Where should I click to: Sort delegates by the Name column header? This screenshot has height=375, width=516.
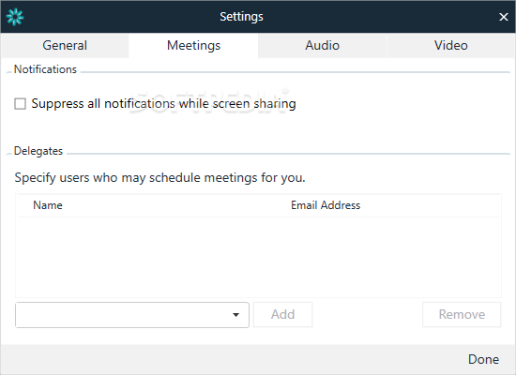(48, 205)
